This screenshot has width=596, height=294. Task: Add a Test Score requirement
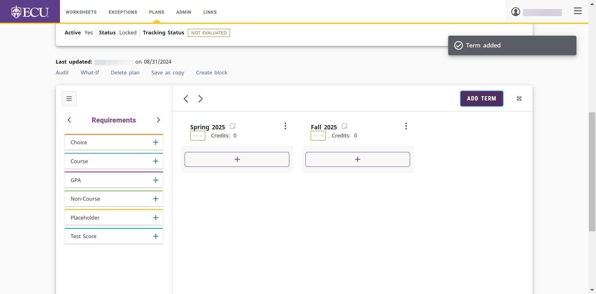click(x=156, y=236)
